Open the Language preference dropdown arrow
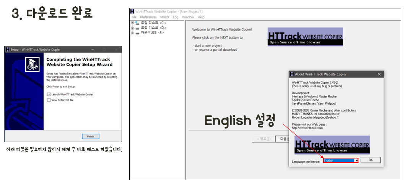This screenshot has height=189, width=405. pyautogui.click(x=357, y=161)
